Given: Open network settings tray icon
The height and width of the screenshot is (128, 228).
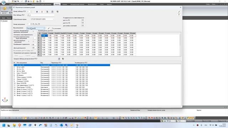Looking at the screenshot, I should point(210,125).
